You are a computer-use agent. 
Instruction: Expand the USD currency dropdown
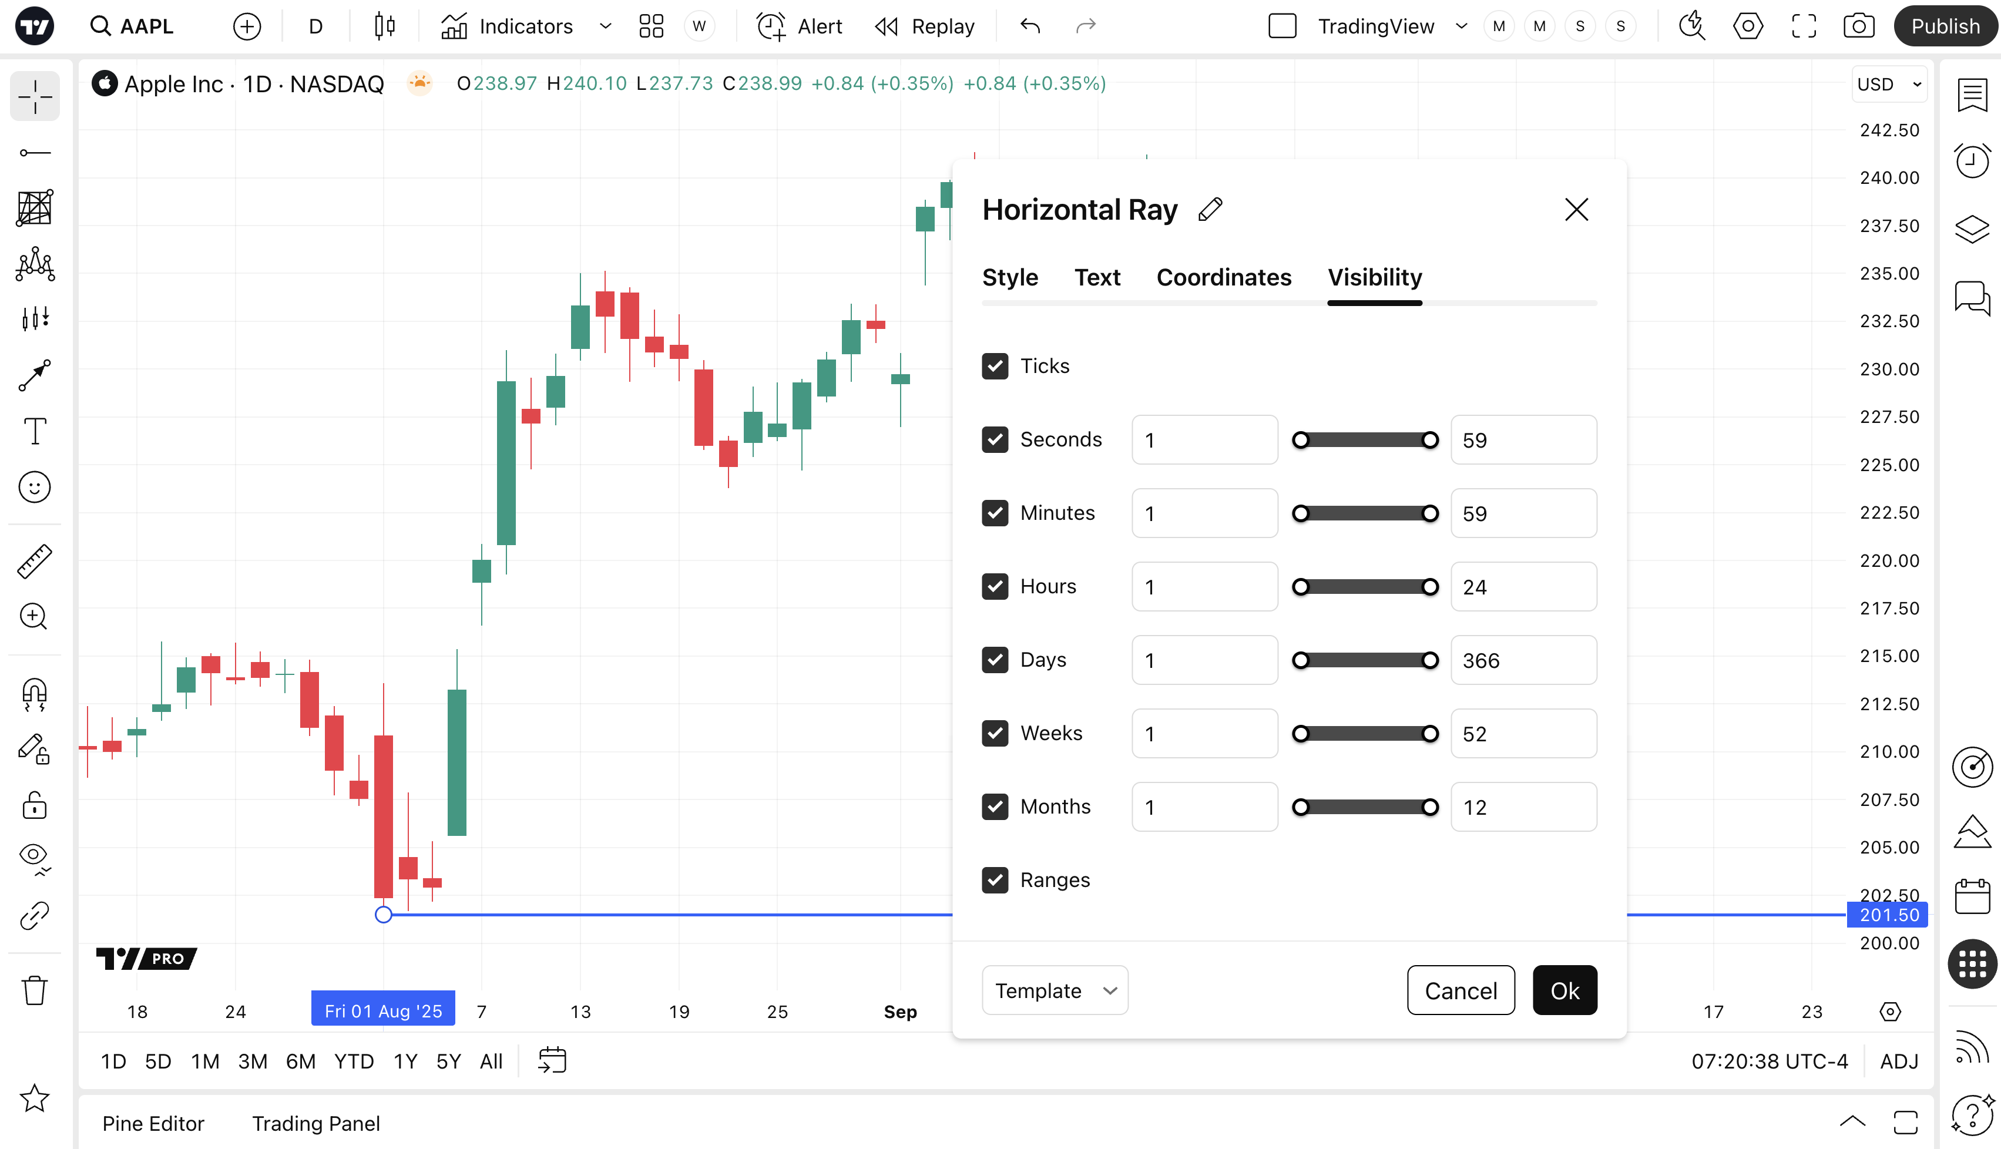pyautogui.click(x=1889, y=85)
